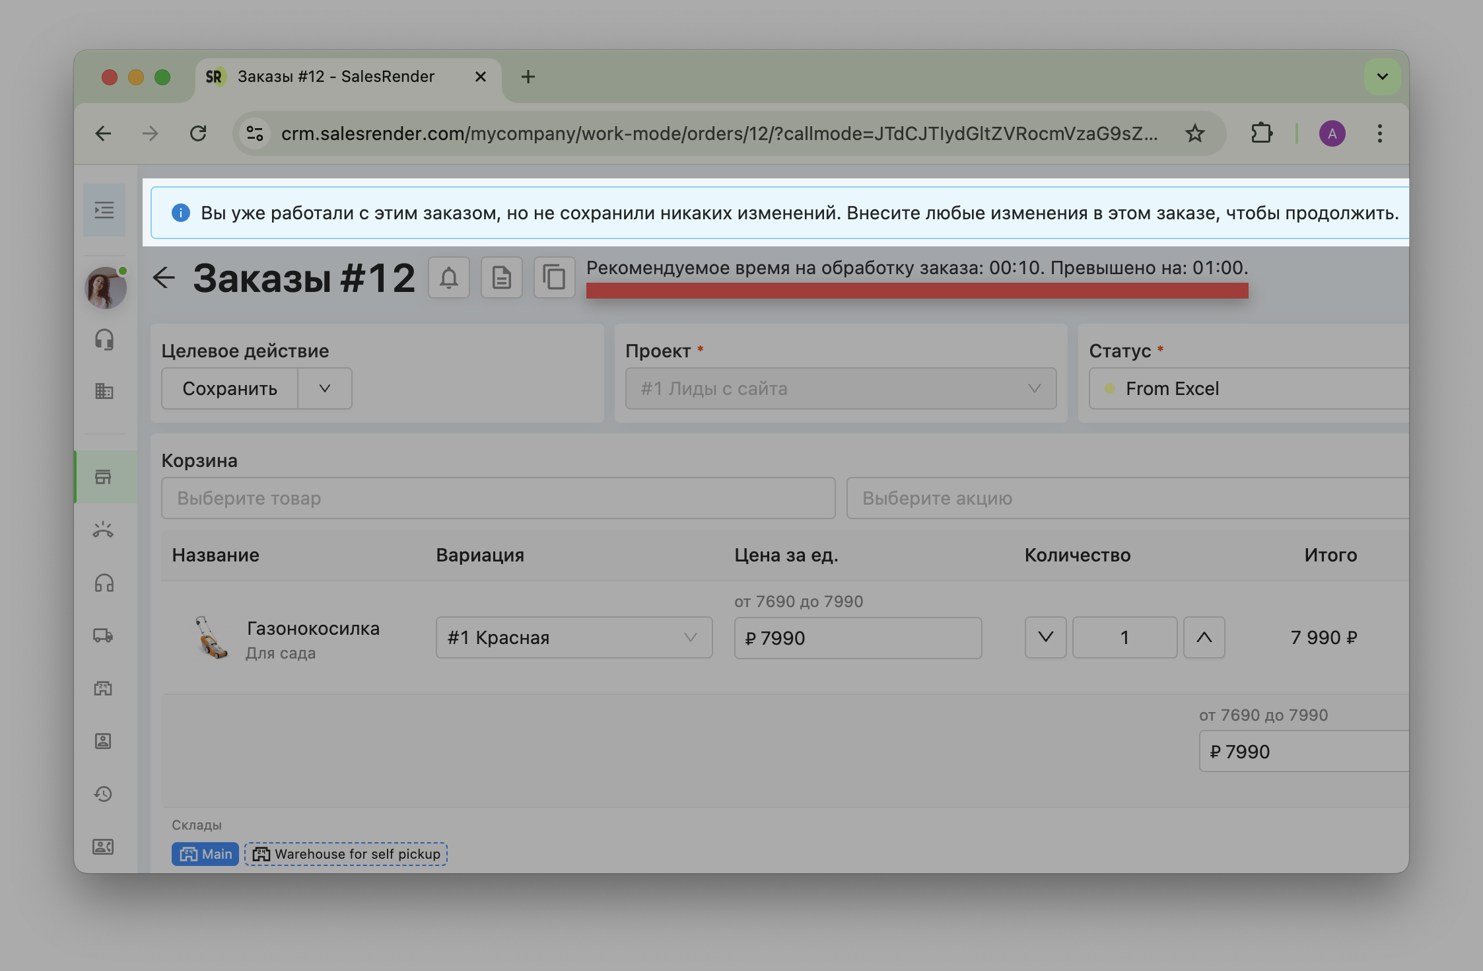Open the browser extensions puzzle icon
Screen dimensions: 1483x971
(x=1262, y=133)
